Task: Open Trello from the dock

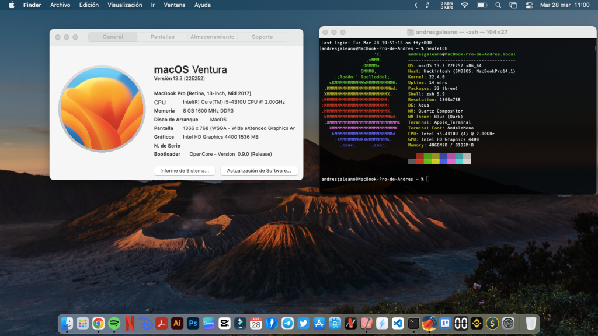Action: [x=445, y=323]
